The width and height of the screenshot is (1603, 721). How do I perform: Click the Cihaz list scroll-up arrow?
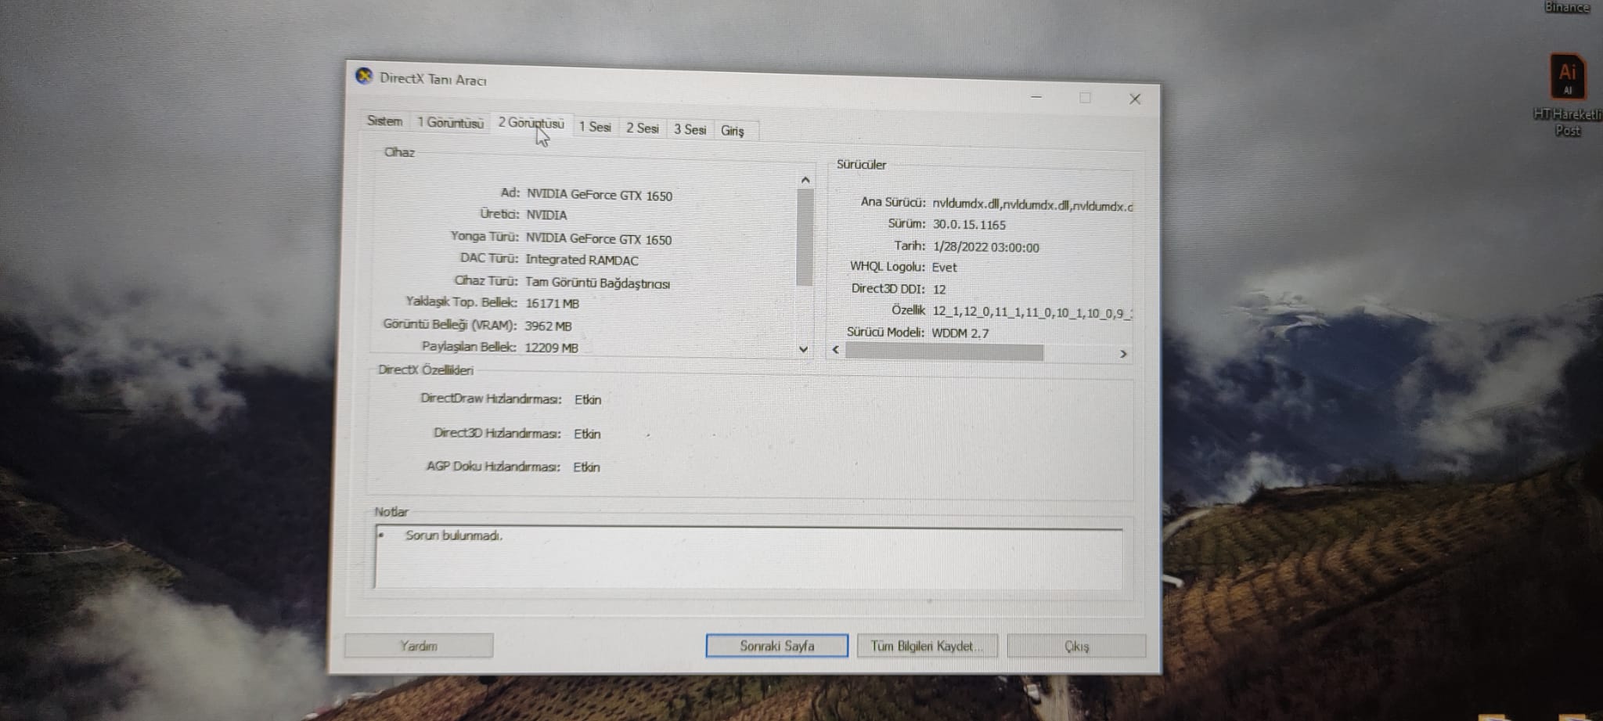tap(805, 180)
